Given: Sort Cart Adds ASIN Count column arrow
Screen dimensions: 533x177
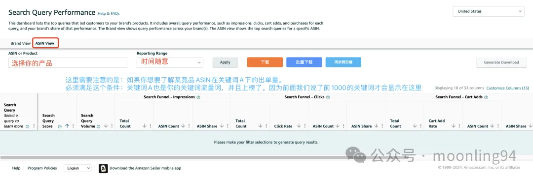Looking at the screenshot, I should tap(492, 126).
